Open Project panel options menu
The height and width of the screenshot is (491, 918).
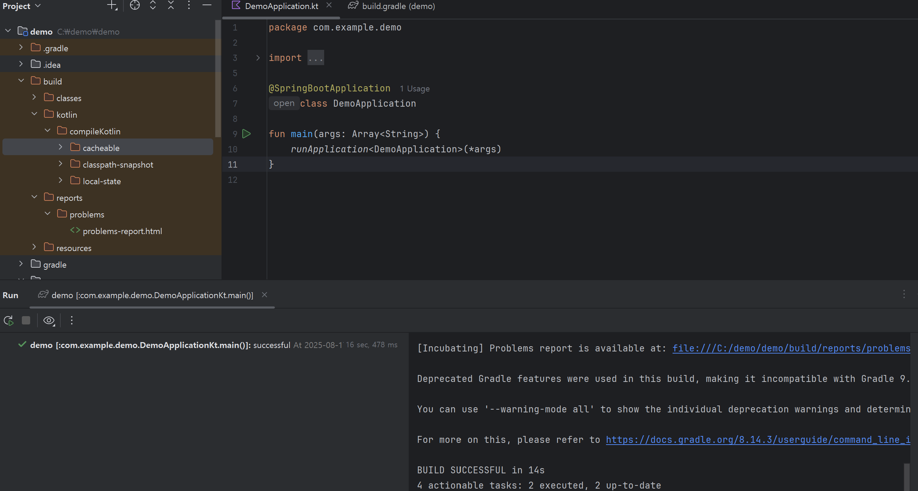tap(189, 5)
